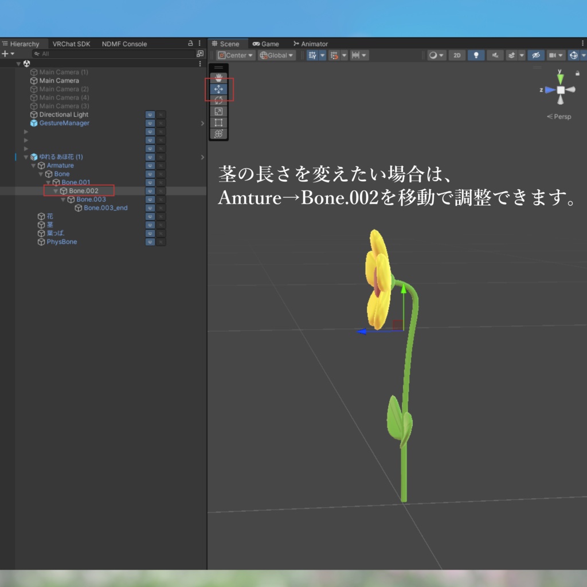Select Bone.003_end in Hierarchy
Image resolution: width=587 pixels, height=587 pixels.
pos(105,208)
